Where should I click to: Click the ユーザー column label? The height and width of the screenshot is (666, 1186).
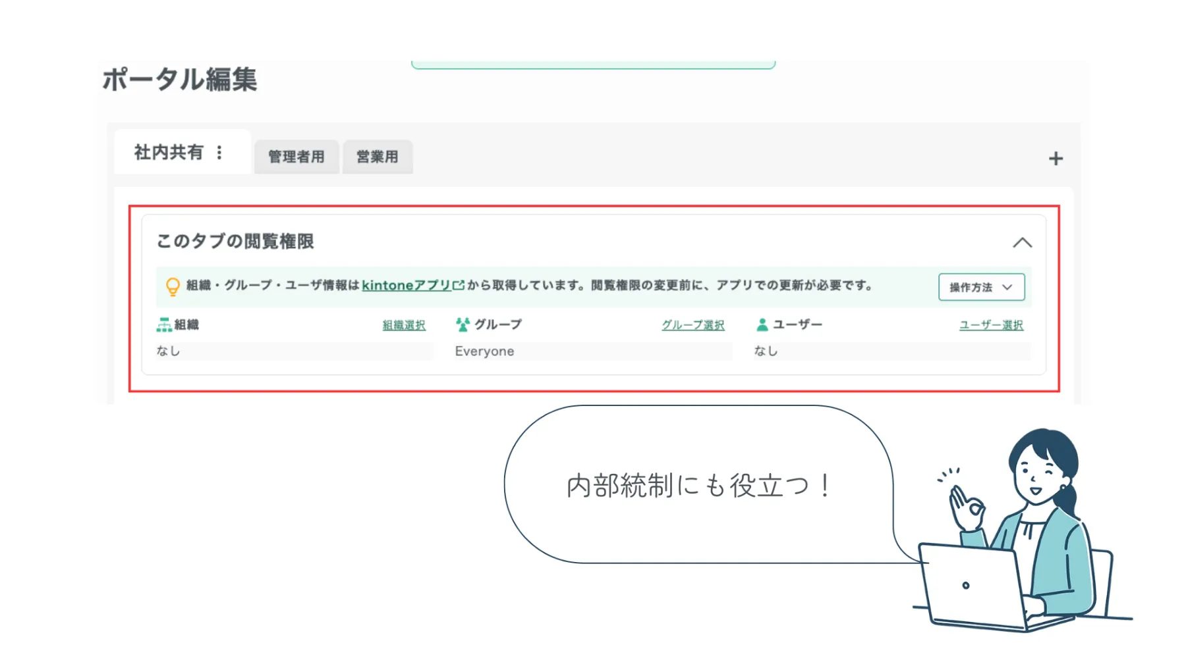tap(797, 324)
